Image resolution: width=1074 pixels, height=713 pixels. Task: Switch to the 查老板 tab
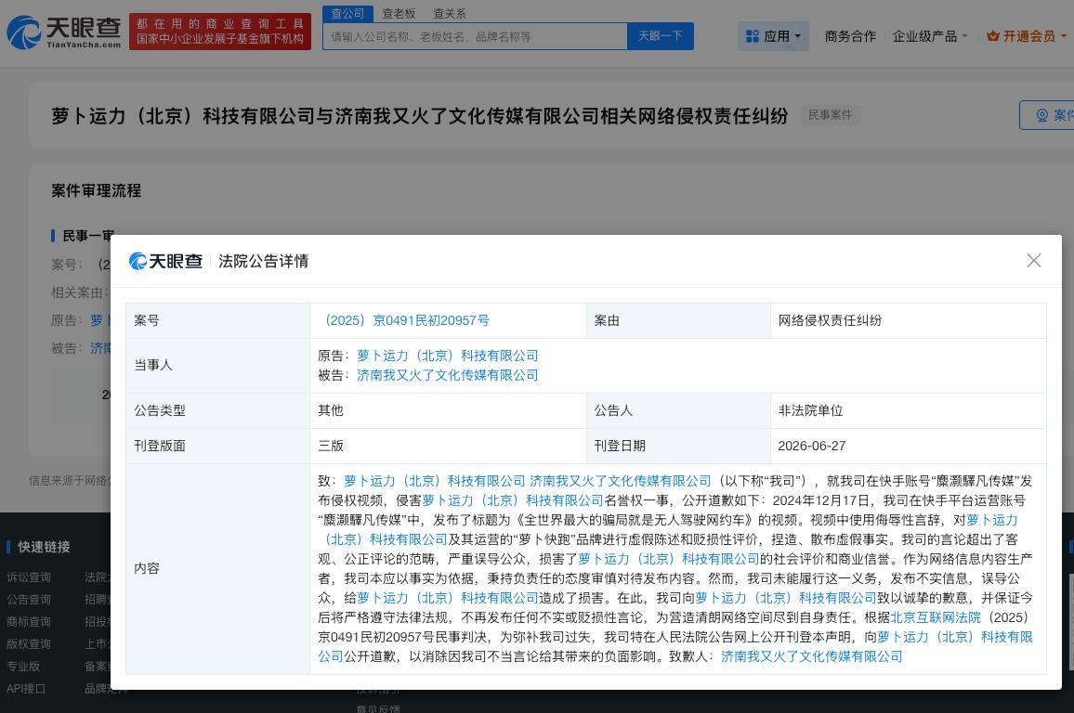[x=399, y=14]
